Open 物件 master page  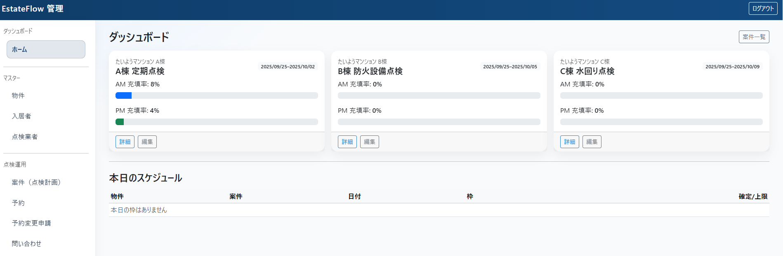[18, 95]
